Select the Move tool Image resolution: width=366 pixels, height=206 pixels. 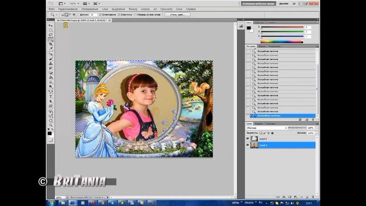tap(51, 25)
